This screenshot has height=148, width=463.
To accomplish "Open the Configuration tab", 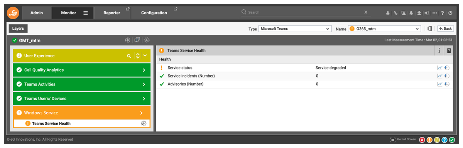I will pyautogui.click(x=154, y=13).
